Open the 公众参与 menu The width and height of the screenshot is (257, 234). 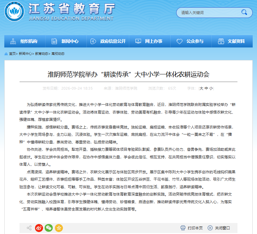coord(191,41)
